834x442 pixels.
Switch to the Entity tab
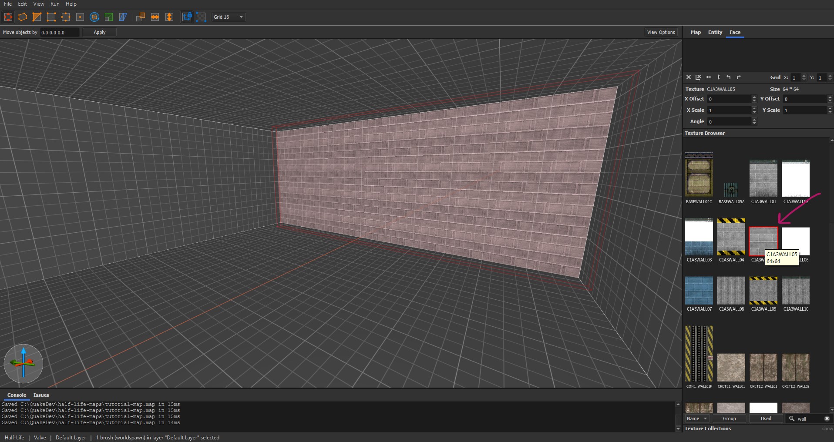pyautogui.click(x=715, y=32)
